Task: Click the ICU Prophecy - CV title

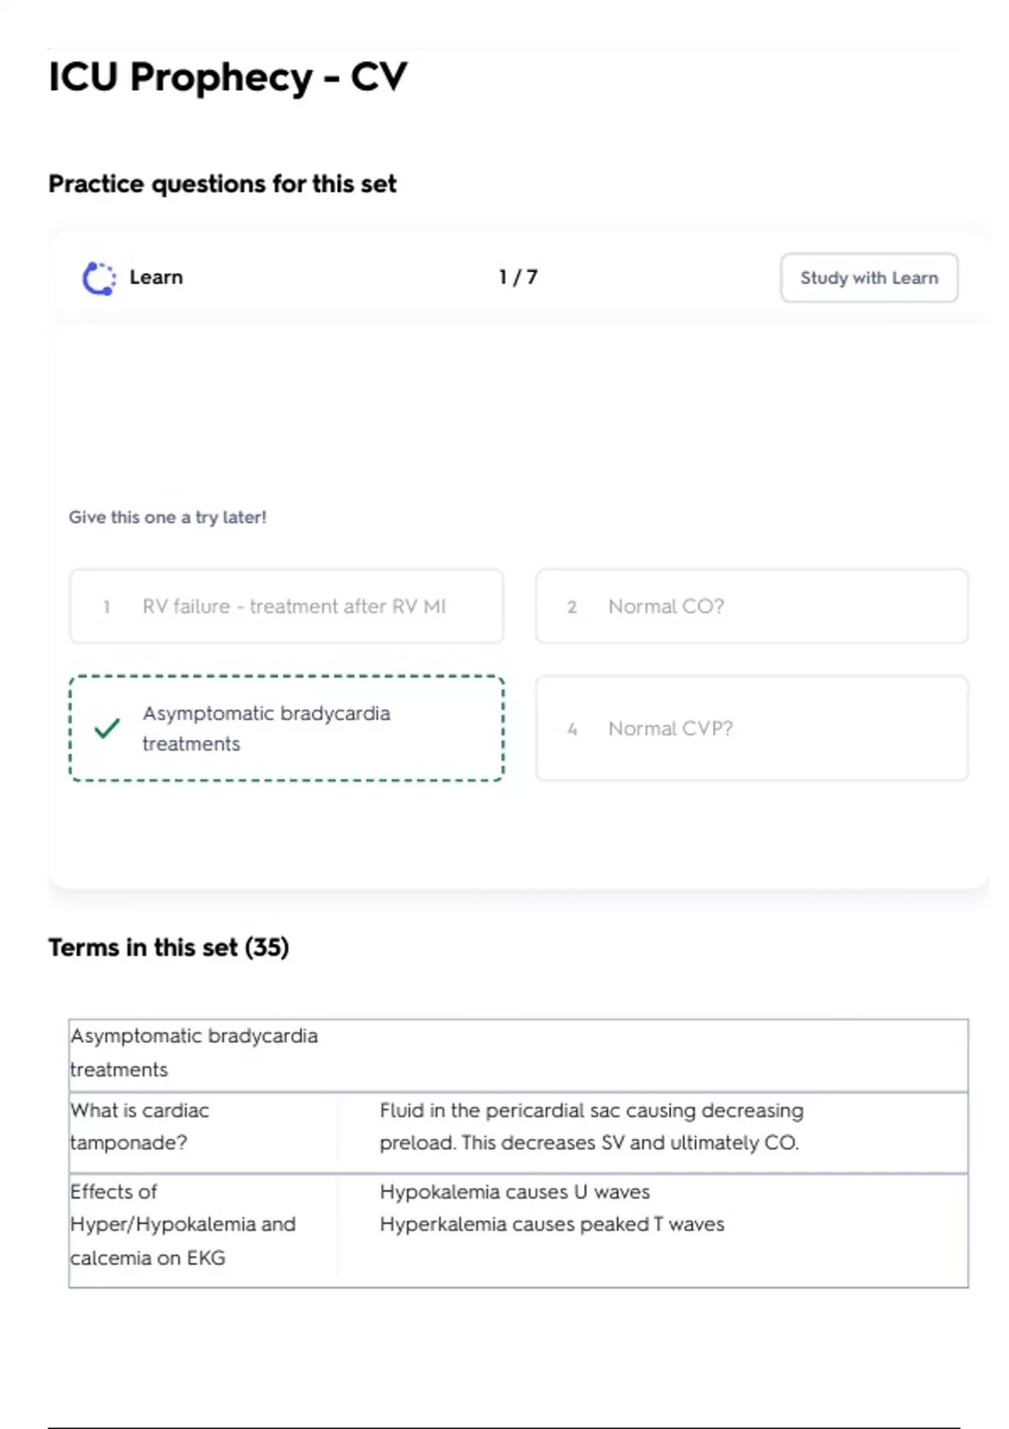Action: pyautogui.click(x=227, y=77)
